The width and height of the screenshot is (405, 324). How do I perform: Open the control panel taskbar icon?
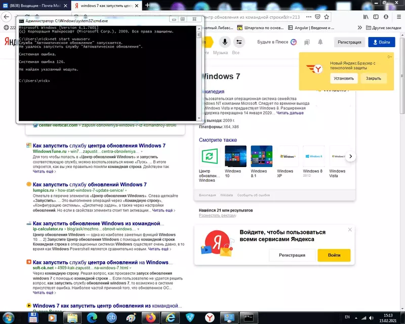coord(229,317)
